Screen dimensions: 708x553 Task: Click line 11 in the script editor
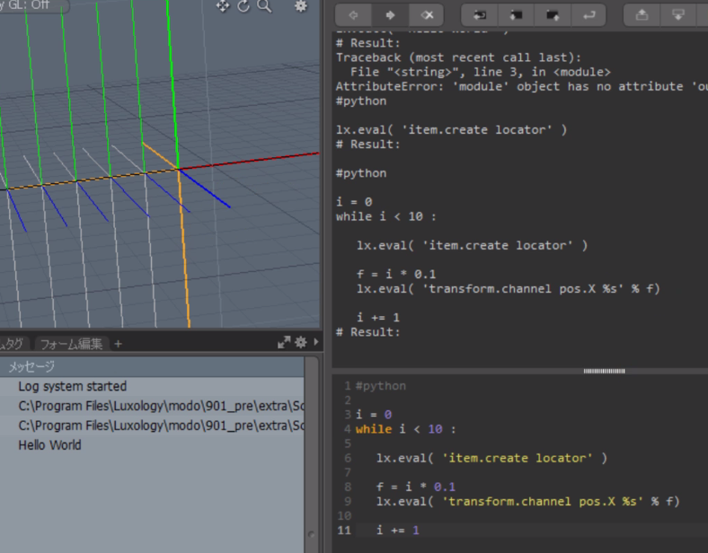click(x=397, y=531)
